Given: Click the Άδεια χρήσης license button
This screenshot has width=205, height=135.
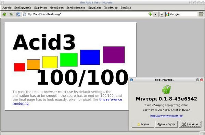Looking at the screenshot, I should pyautogui.click(x=166, y=124).
